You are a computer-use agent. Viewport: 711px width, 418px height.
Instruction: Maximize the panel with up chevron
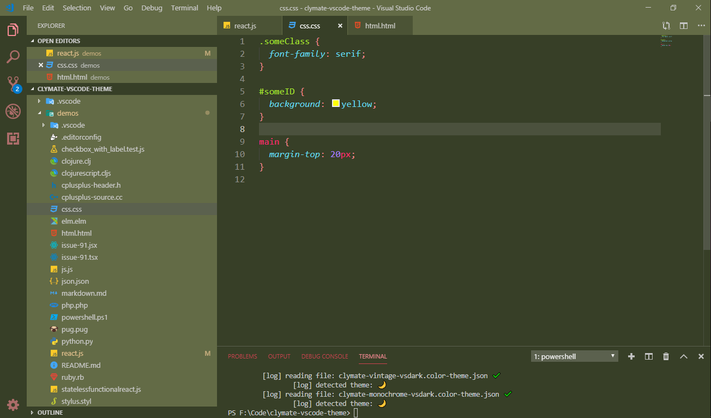coord(684,356)
